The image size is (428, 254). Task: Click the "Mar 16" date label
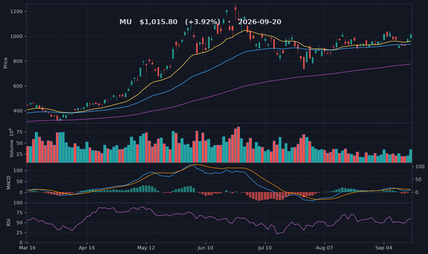[27, 248]
